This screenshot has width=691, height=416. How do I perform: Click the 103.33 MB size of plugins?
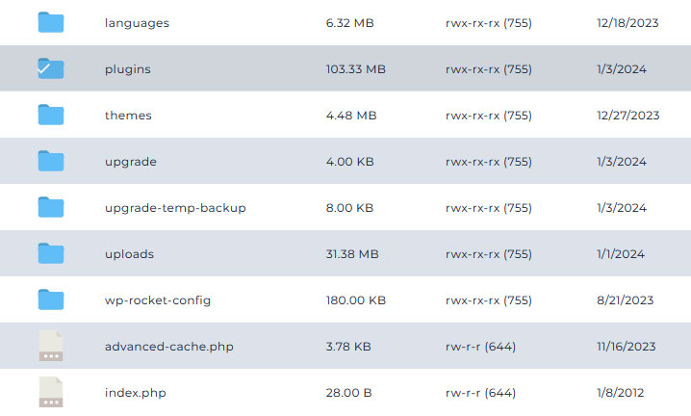tap(356, 69)
